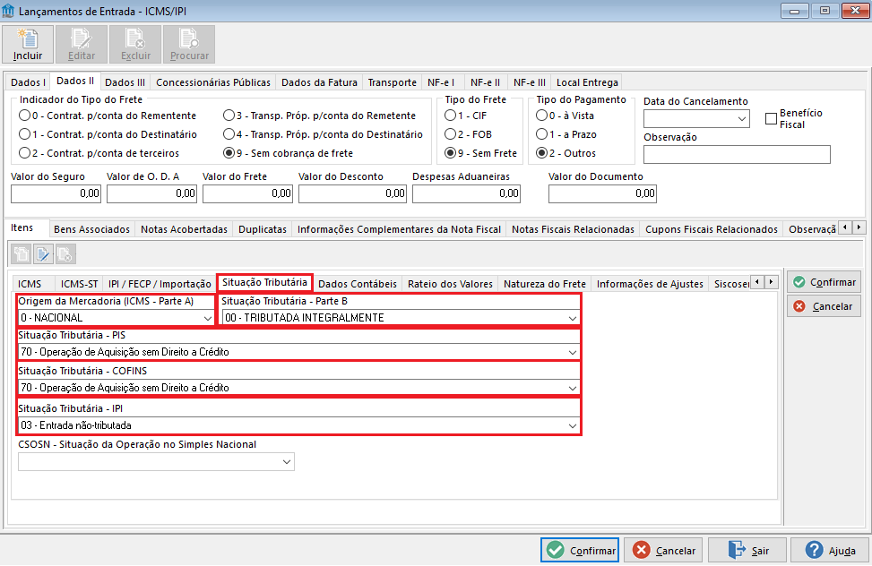
Task: Click the delete item icon in Itens toolbar
Action: [65, 254]
